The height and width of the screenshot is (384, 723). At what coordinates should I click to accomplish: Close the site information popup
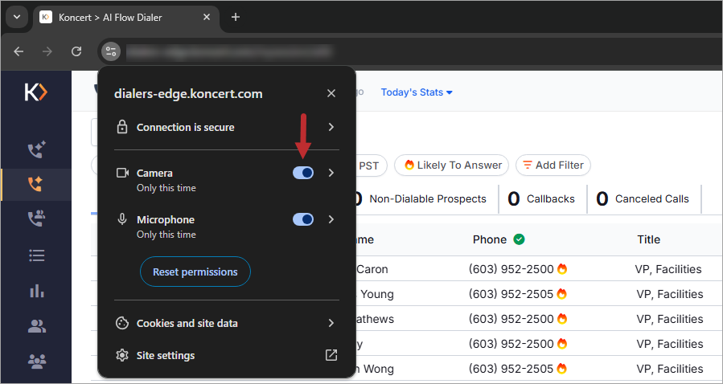point(331,93)
